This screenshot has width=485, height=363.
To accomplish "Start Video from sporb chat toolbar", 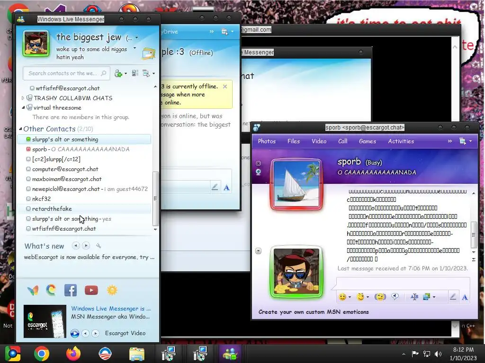I will click(x=319, y=141).
